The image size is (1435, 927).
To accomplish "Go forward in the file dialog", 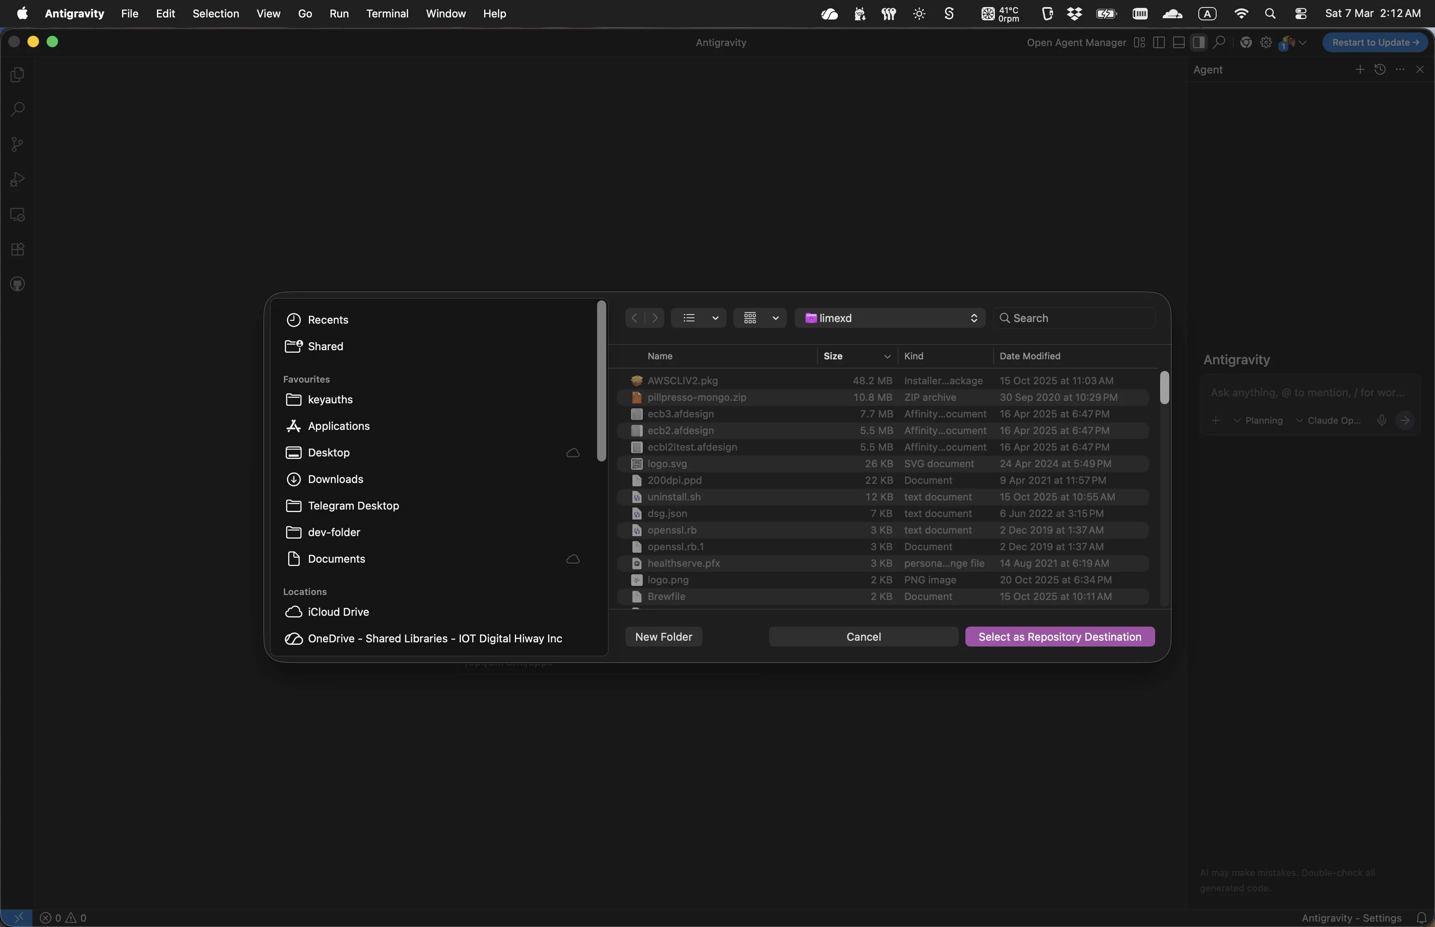I will click(654, 318).
